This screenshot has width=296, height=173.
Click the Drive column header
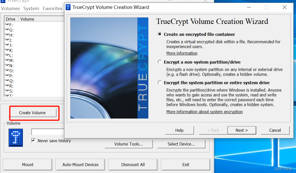point(11,19)
